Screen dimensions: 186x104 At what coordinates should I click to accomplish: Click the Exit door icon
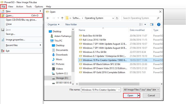pyautogui.click(x=3, y=51)
